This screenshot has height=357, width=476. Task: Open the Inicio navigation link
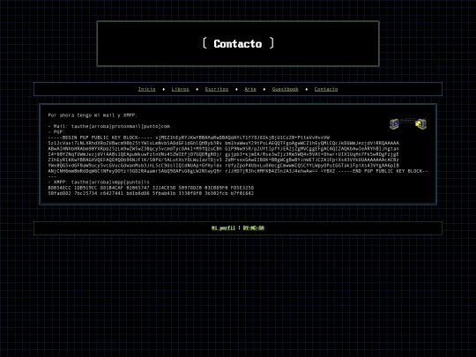pos(146,89)
